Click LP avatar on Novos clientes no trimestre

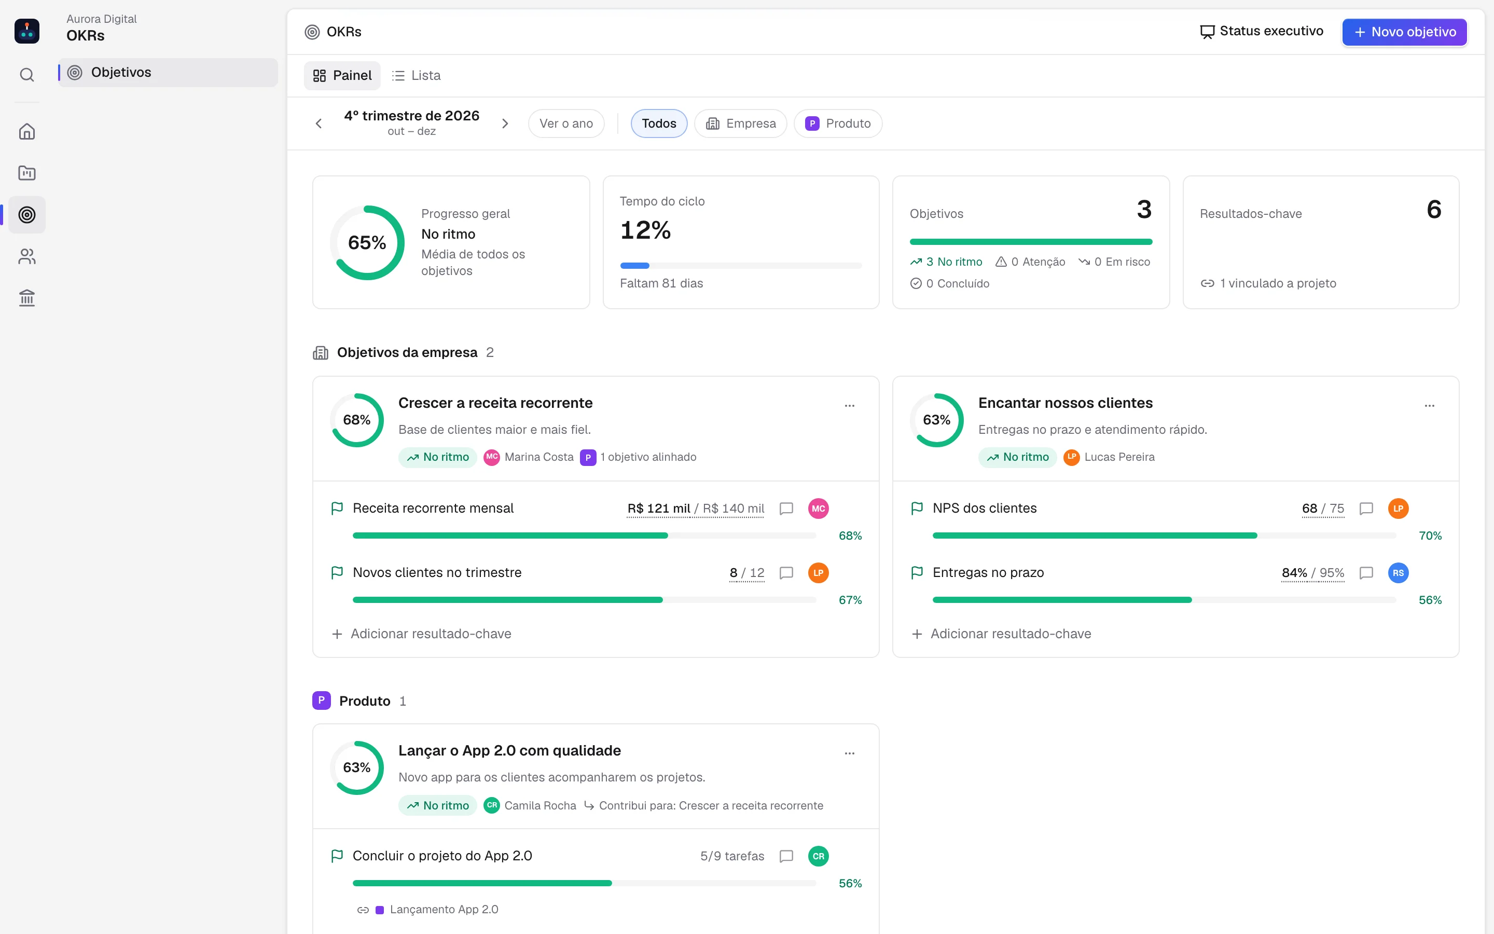[x=818, y=573]
